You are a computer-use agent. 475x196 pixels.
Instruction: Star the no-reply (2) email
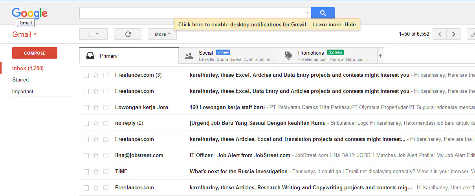[x=96, y=123]
